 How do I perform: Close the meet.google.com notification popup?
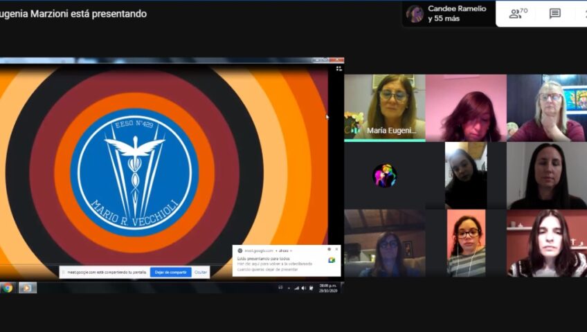(336, 249)
